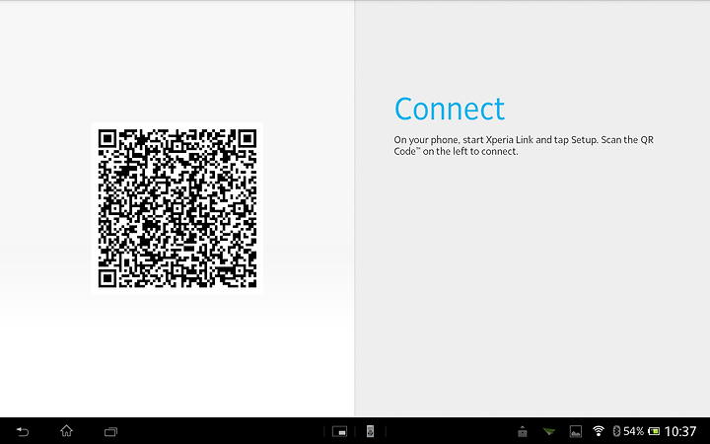Viewport: 710px width, 444px height.
Task: Open the clock showing 10:37
Action: pos(680,431)
